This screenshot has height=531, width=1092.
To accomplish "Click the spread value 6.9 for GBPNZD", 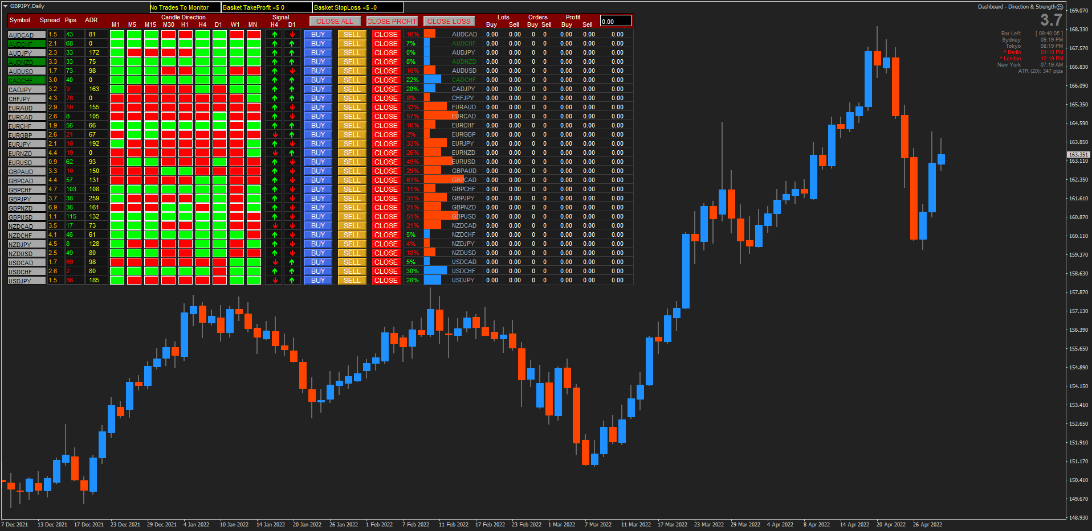I will pyautogui.click(x=52, y=208).
